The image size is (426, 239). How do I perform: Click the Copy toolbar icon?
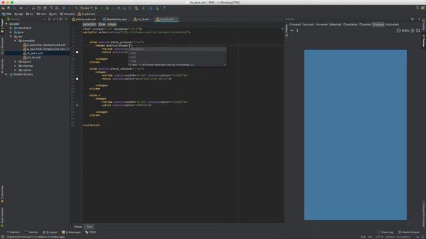(39, 8)
